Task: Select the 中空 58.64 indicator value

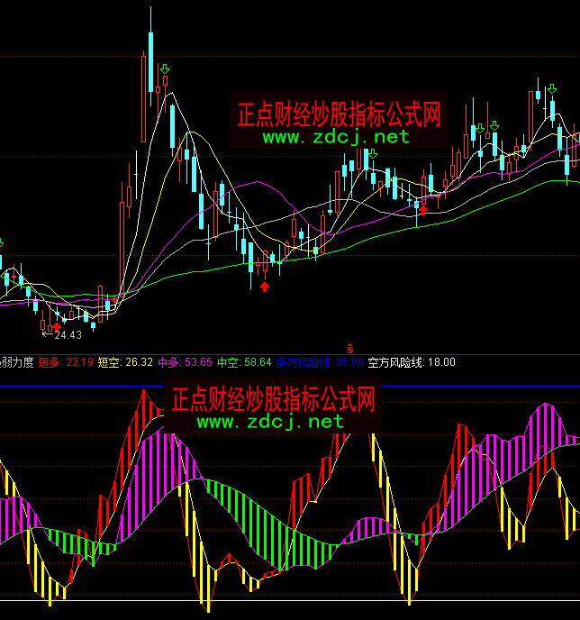Action: pyautogui.click(x=244, y=362)
